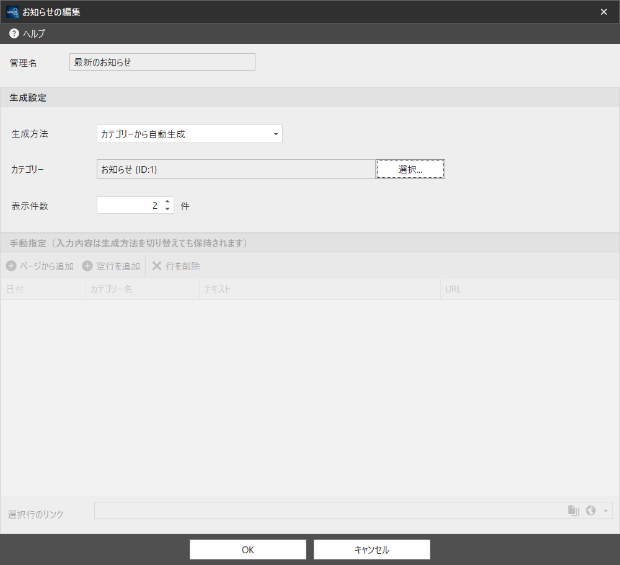Viewport: 620px width, 565px height.
Task: Increase 表示件数 with the up arrow
Action: [x=167, y=201]
